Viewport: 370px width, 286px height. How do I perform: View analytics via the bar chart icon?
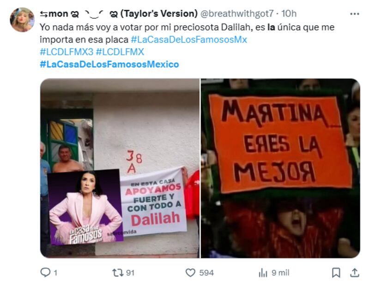[x=263, y=273]
